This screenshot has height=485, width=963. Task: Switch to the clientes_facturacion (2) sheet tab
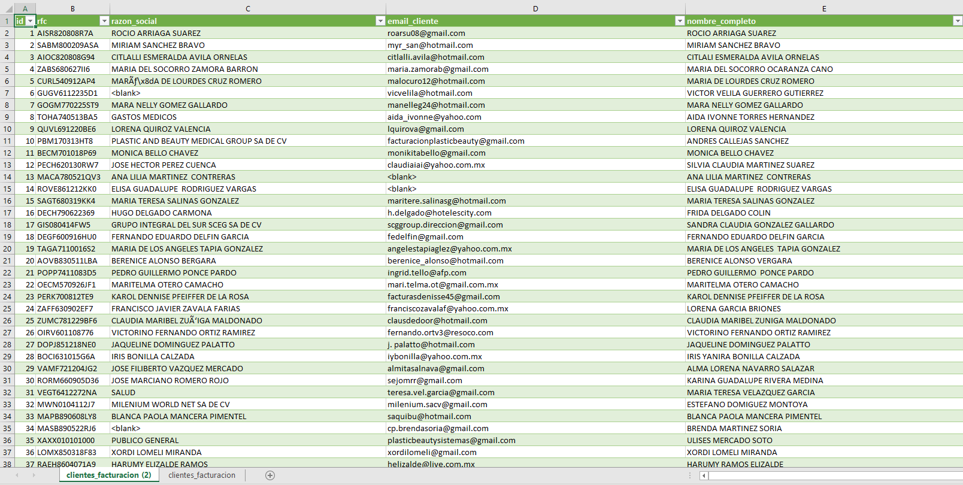click(109, 475)
